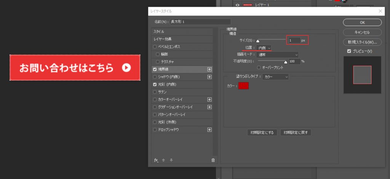
Task: Open the 位置 dropdown set to 内側
Action: [x=264, y=48]
